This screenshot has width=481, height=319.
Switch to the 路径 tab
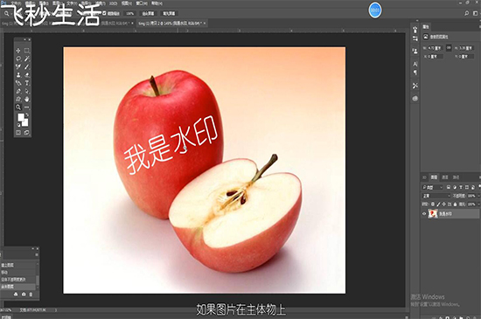point(457,177)
